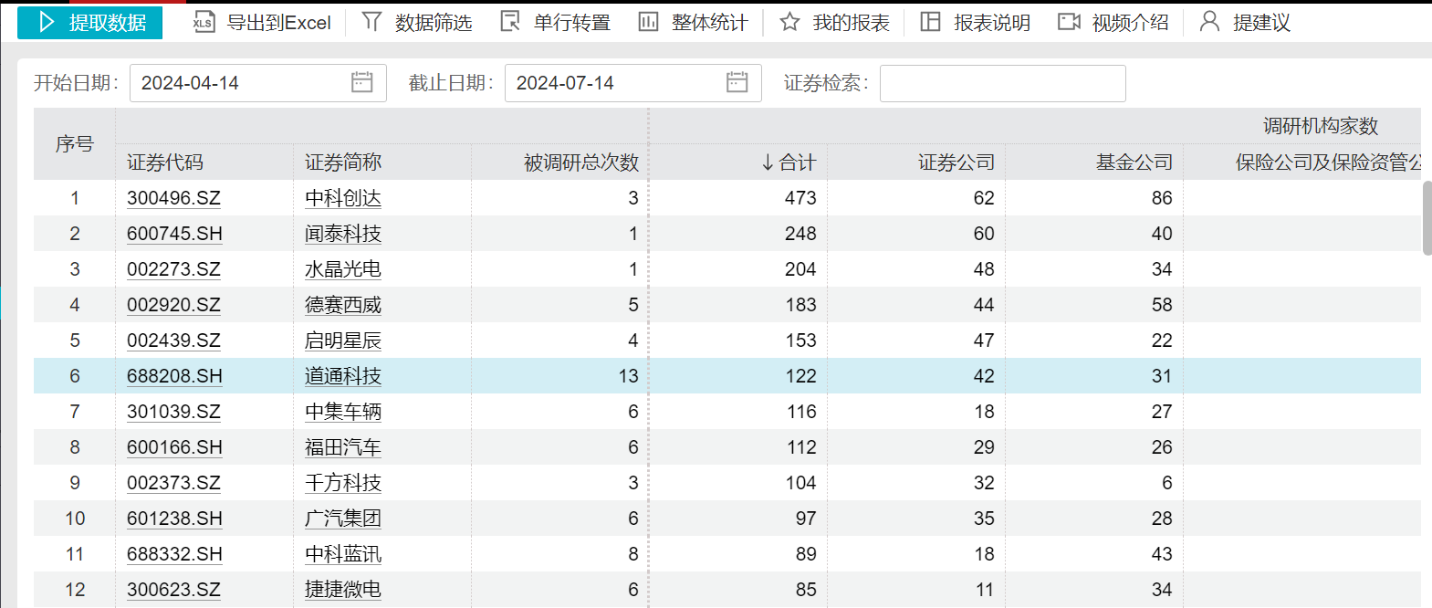Open the 开始日期 calendar picker

[361, 83]
